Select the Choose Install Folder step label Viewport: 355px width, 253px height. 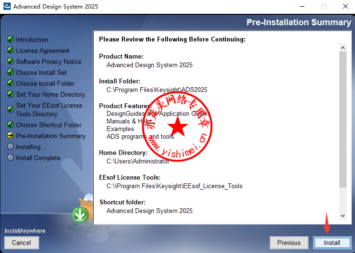[45, 83]
